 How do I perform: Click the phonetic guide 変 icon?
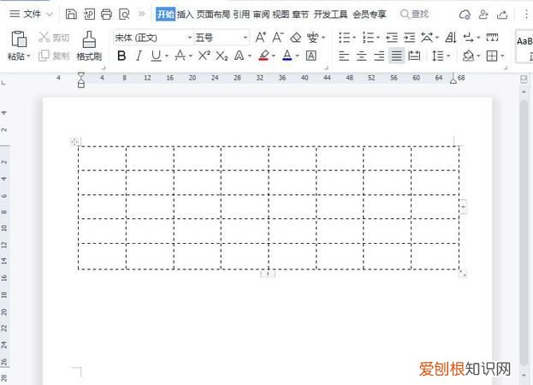tap(312, 38)
